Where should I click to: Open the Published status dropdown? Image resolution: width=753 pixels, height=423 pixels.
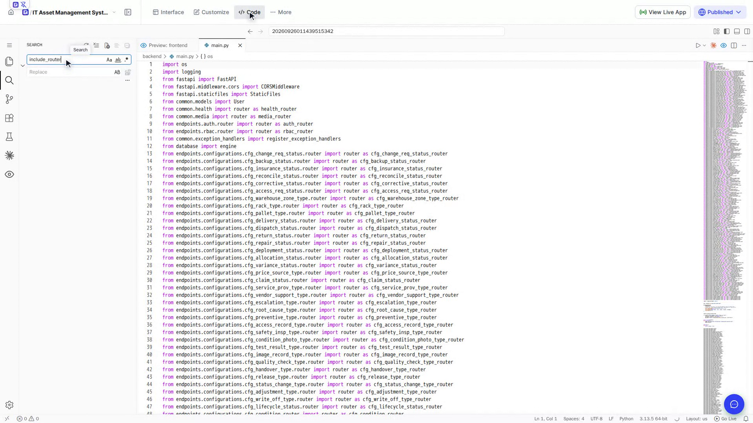[x=720, y=12]
